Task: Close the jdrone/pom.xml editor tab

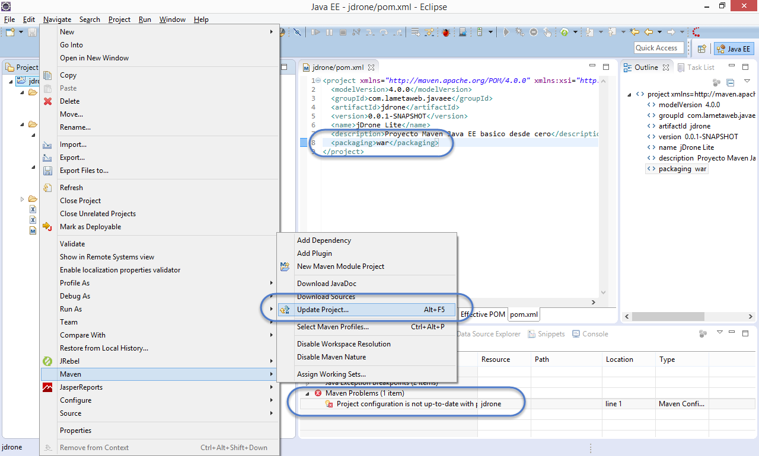Action: pyautogui.click(x=371, y=68)
